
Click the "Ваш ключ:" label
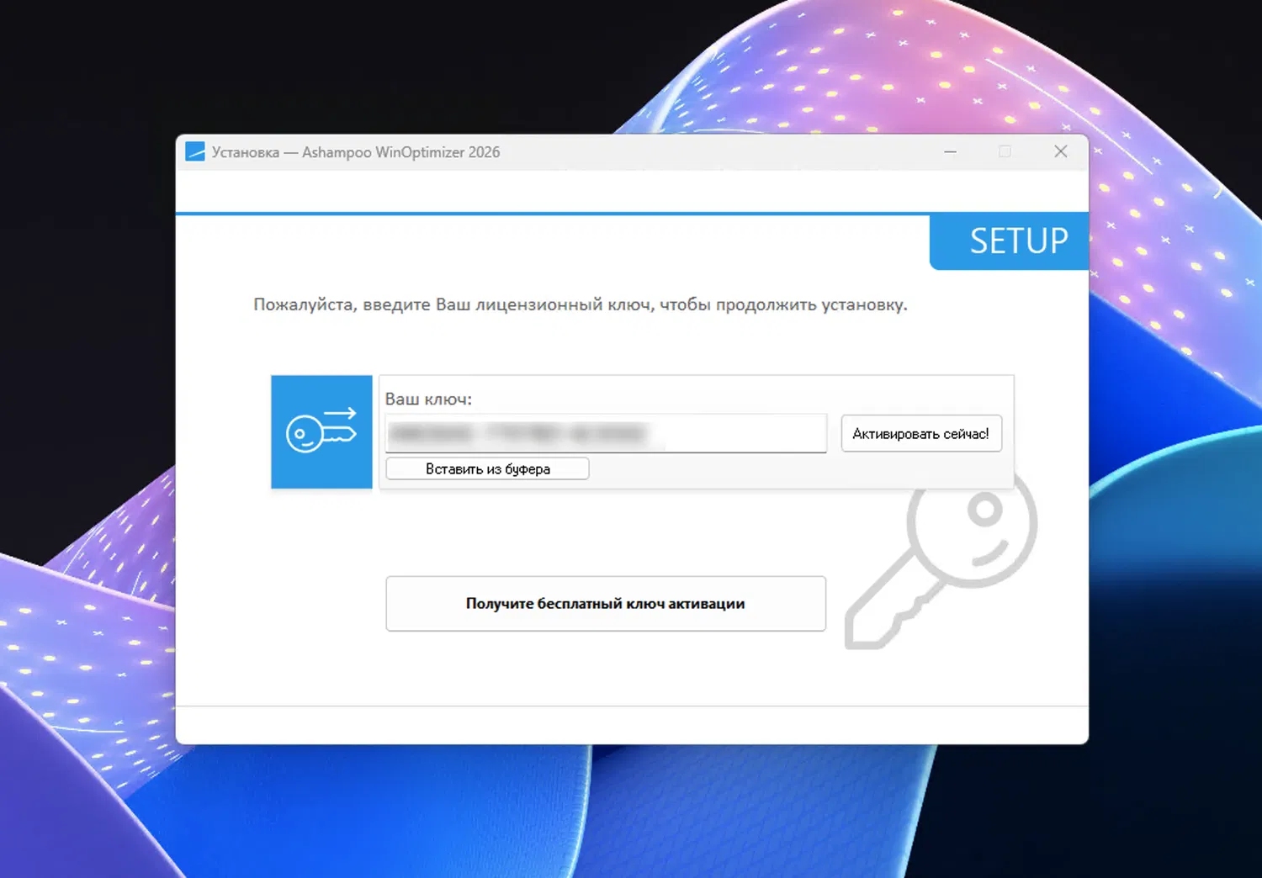(x=428, y=399)
